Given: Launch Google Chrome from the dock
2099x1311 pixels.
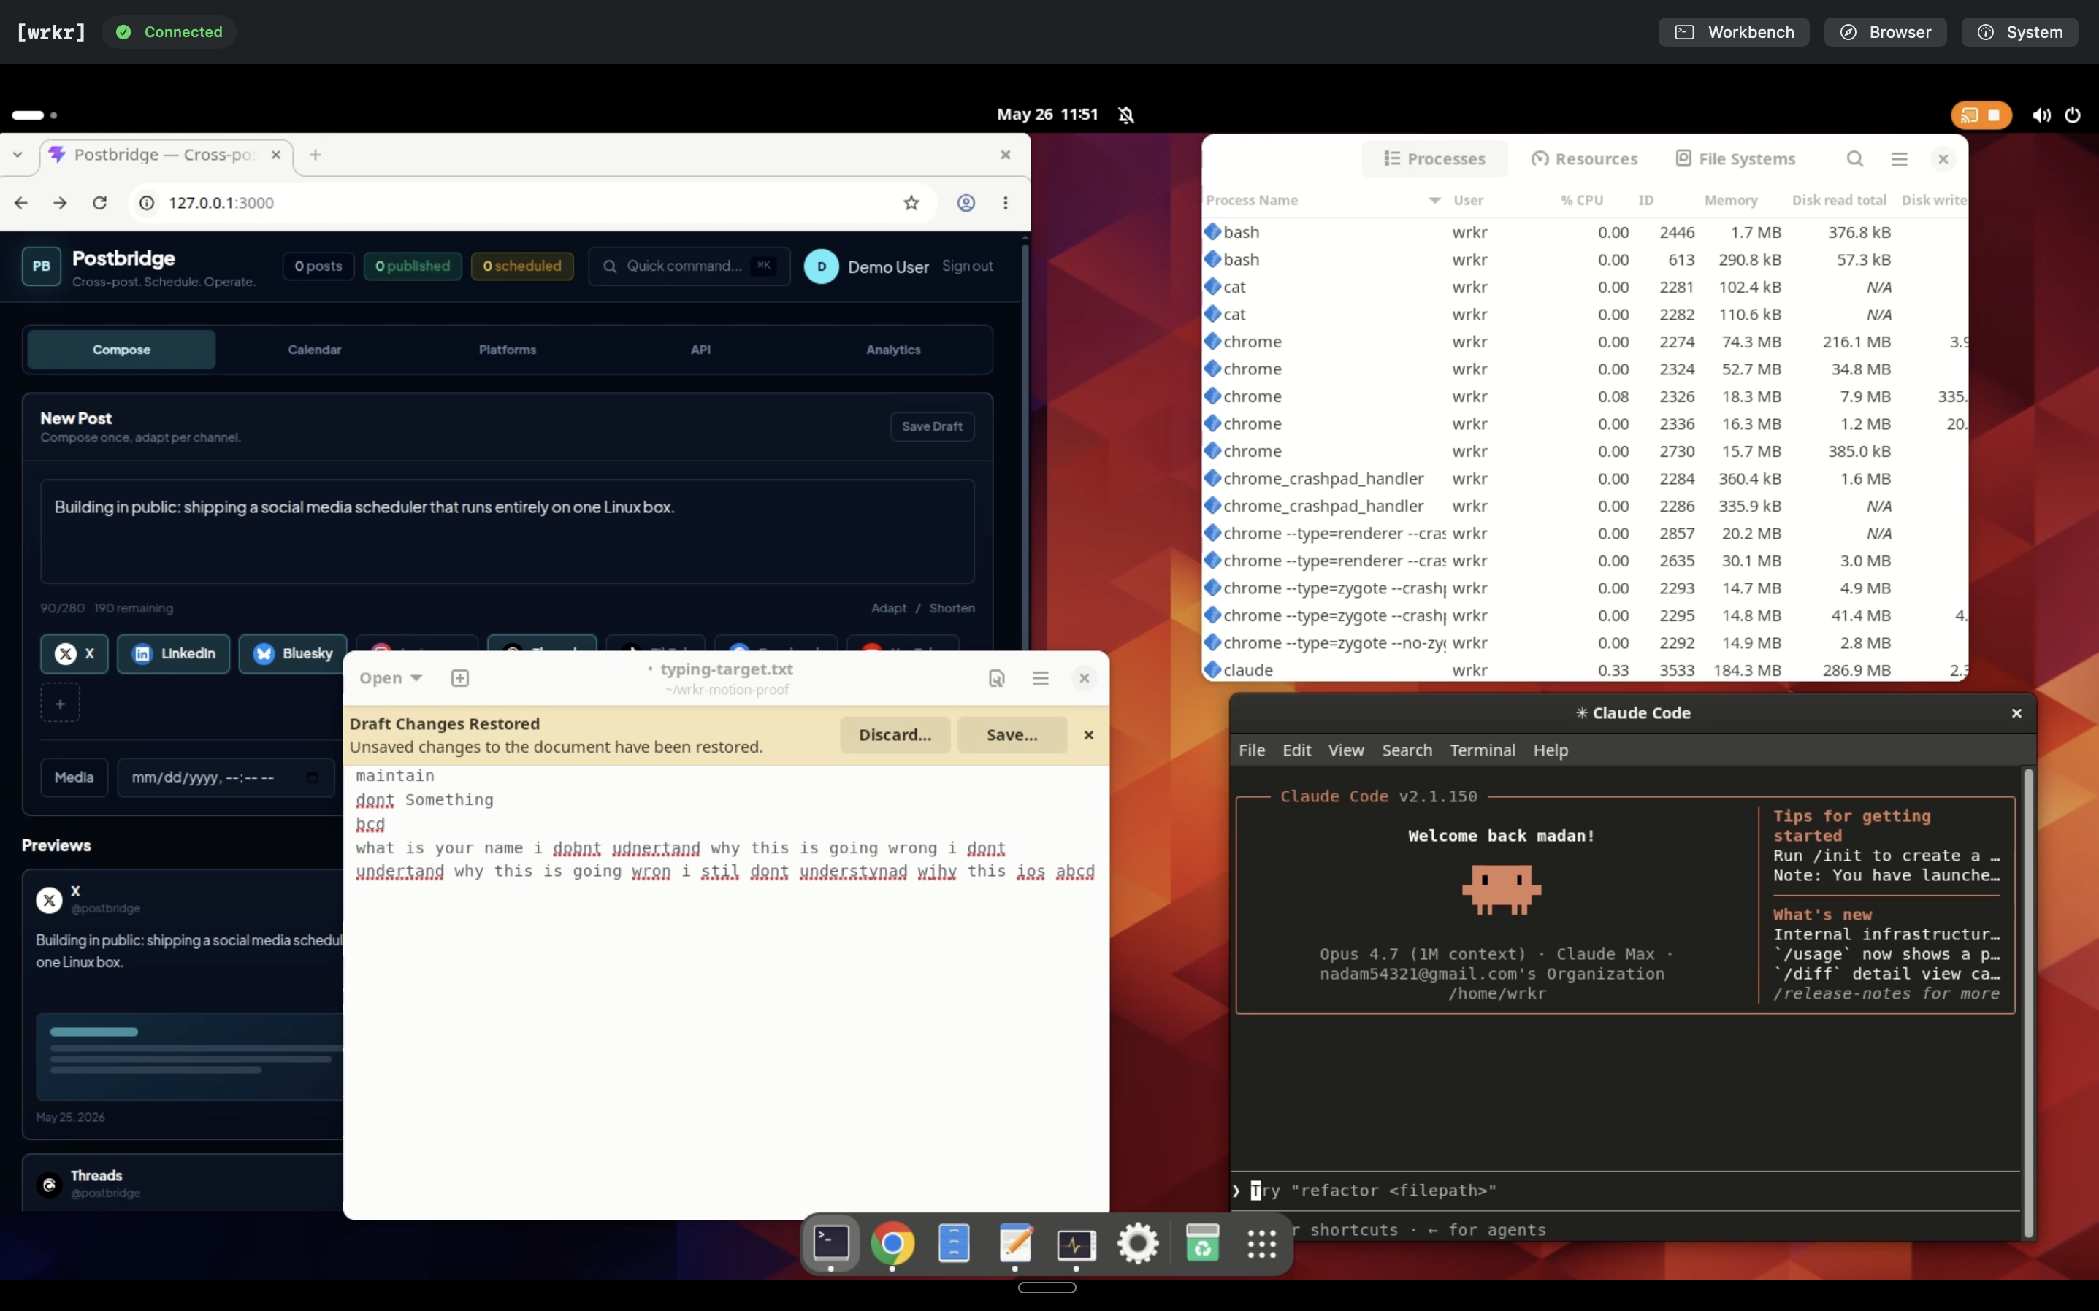Looking at the screenshot, I should coord(892,1243).
